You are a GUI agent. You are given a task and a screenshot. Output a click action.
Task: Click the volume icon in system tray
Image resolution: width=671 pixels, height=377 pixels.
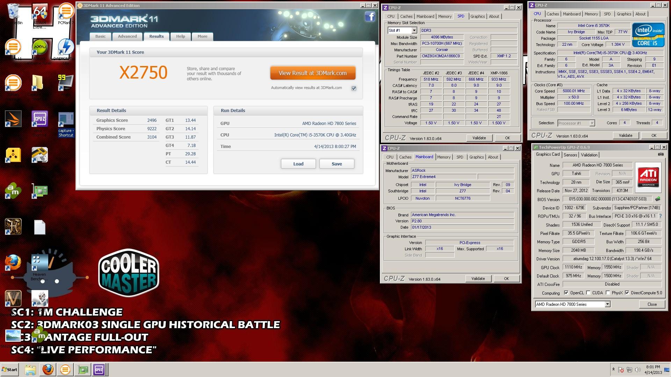click(x=637, y=370)
